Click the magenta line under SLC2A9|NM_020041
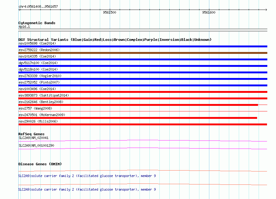Viewport: 276px width, 199px height. pyautogui.click(x=143, y=141)
